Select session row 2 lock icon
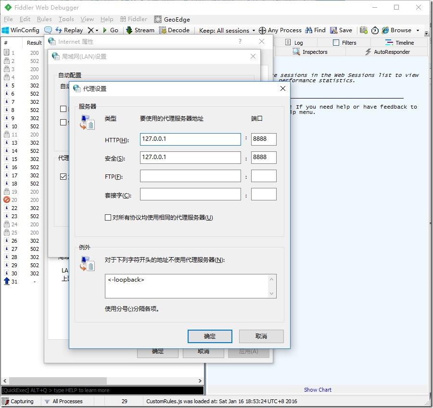 22,61
